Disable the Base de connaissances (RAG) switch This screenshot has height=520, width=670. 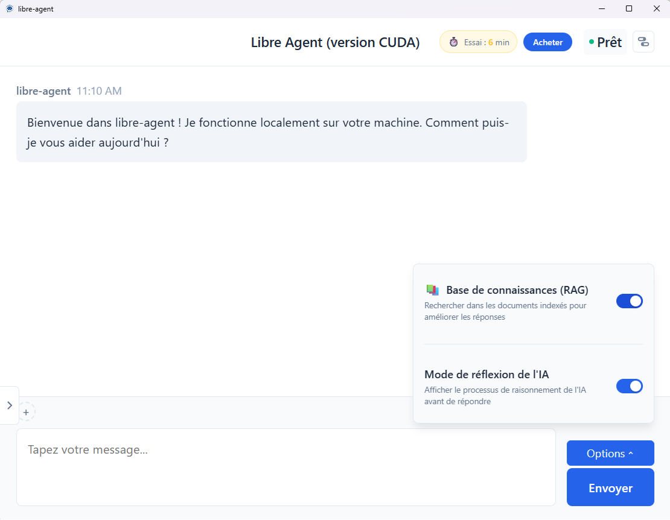pyautogui.click(x=629, y=301)
